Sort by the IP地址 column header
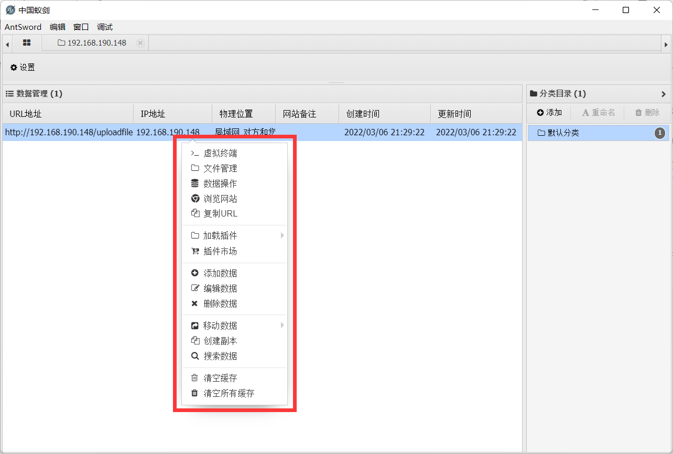 coord(173,114)
